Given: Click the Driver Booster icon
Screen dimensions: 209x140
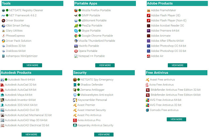Looking at the screenshot, I should (3, 21).
